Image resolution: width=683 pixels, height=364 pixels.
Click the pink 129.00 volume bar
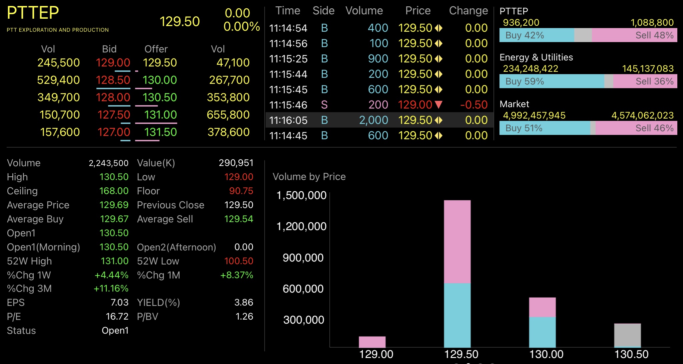coord(372,342)
